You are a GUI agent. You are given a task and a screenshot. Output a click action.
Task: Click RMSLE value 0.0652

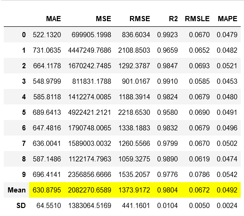pos(199,50)
